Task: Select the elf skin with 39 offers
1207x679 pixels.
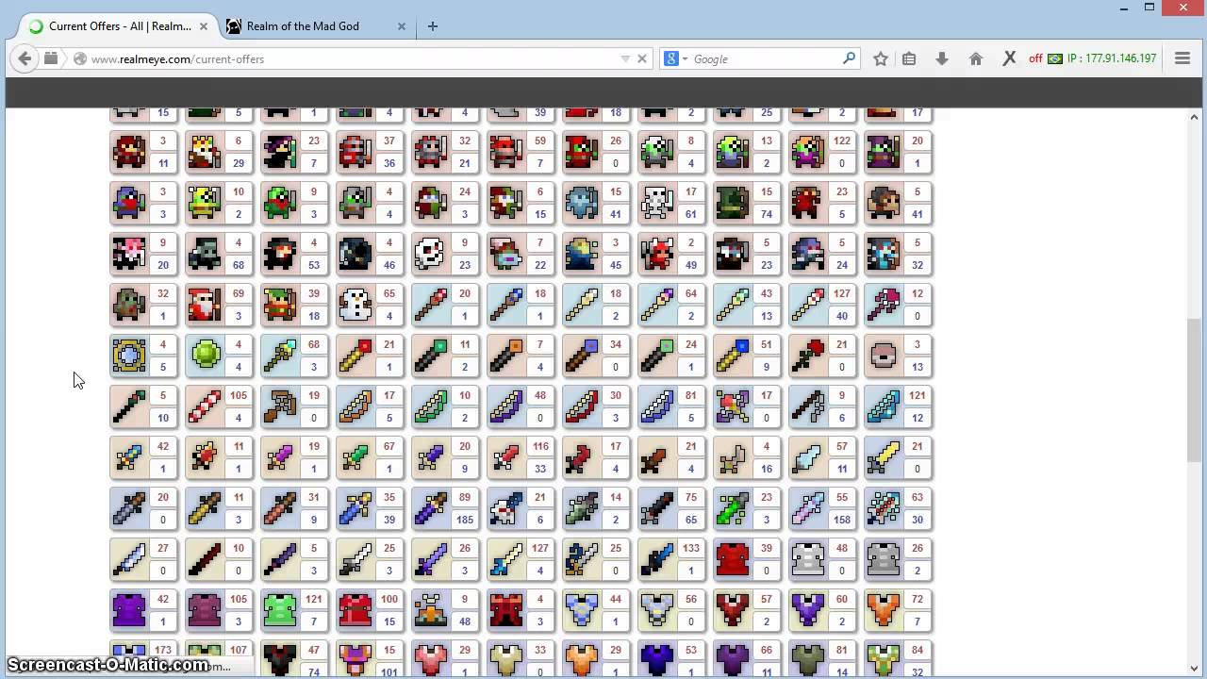Action: click(x=280, y=305)
